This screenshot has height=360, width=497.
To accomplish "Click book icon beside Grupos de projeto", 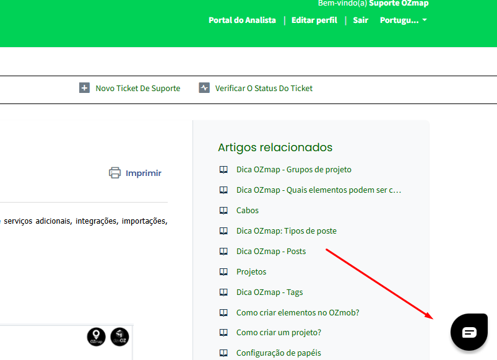I will pos(223,170).
